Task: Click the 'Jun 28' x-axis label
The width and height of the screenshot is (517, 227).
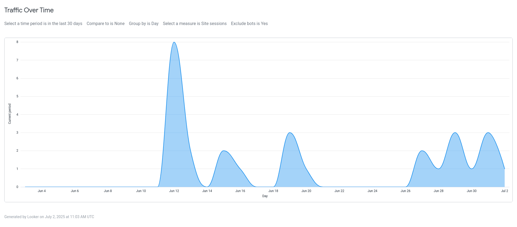Action: 439,191
